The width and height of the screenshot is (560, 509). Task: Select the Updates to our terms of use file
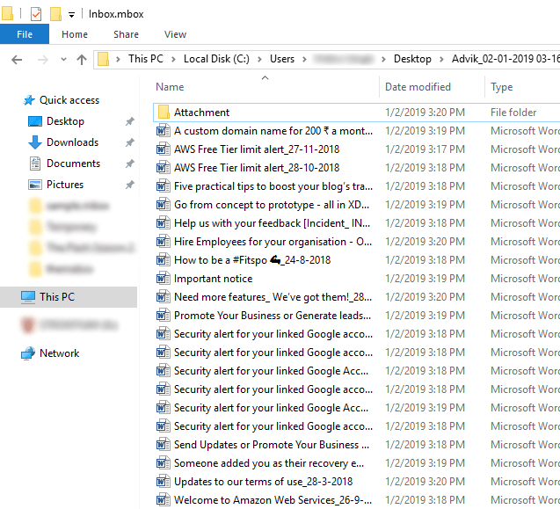pyautogui.click(x=263, y=482)
